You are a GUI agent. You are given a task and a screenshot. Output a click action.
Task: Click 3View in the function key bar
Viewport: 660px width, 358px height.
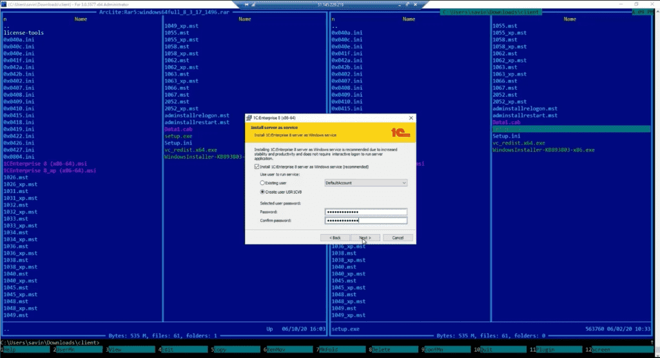[x=131, y=350]
